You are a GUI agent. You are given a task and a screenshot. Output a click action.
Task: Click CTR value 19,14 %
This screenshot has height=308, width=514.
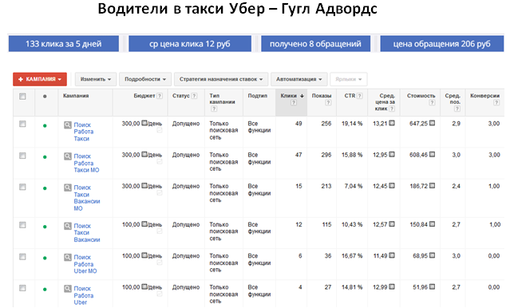pos(352,124)
